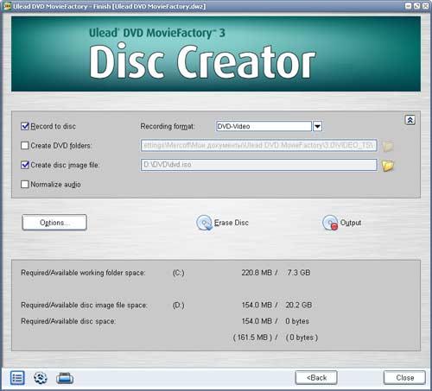This screenshot has width=432, height=391.
Task: Click the DVD folders path field
Action: click(258, 145)
